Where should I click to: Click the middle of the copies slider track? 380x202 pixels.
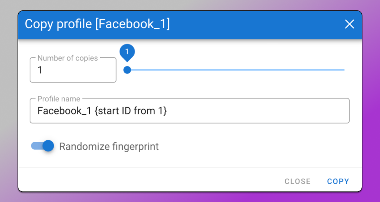pos(236,70)
